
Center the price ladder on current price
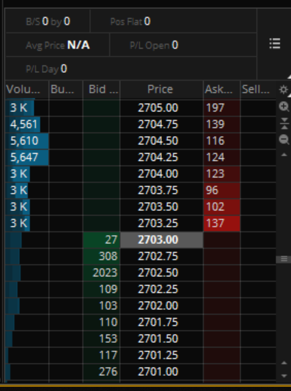click(284, 124)
